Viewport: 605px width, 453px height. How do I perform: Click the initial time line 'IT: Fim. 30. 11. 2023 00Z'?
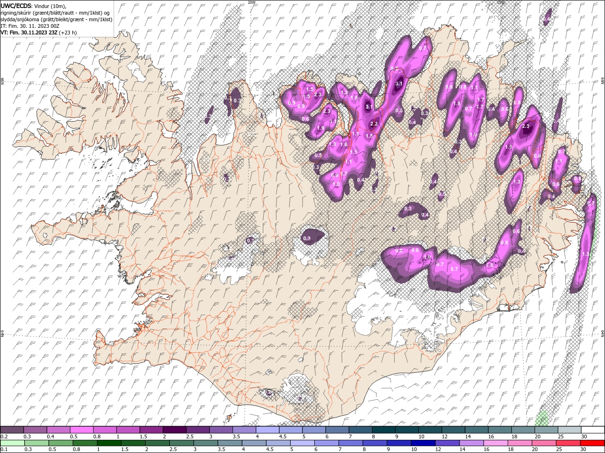coord(30,26)
